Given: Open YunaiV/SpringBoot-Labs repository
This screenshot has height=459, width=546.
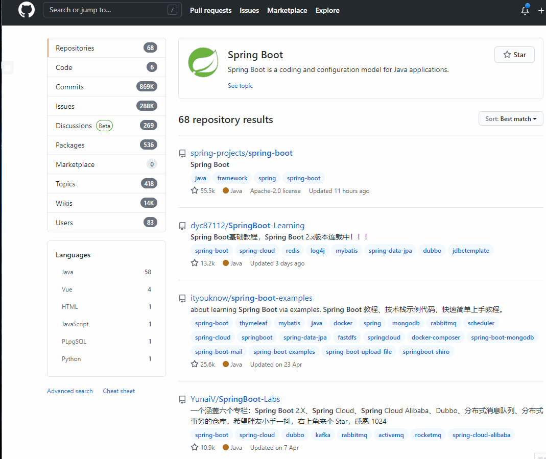Looking at the screenshot, I should pos(235,399).
